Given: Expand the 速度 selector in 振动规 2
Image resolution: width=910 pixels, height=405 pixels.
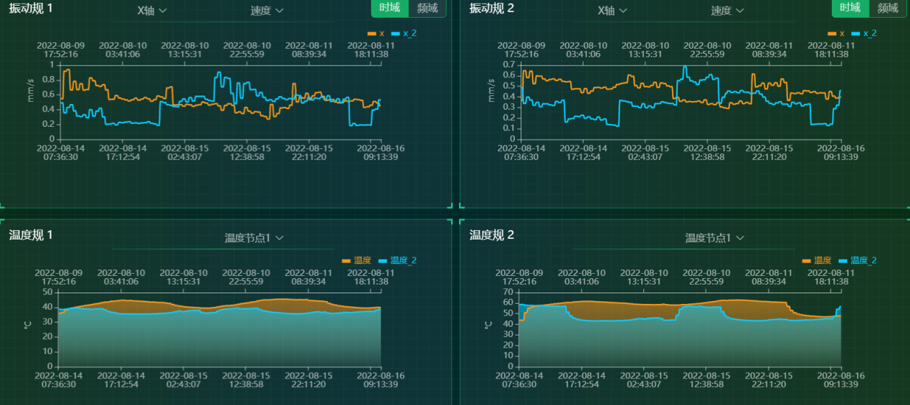Looking at the screenshot, I should (727, 11).
